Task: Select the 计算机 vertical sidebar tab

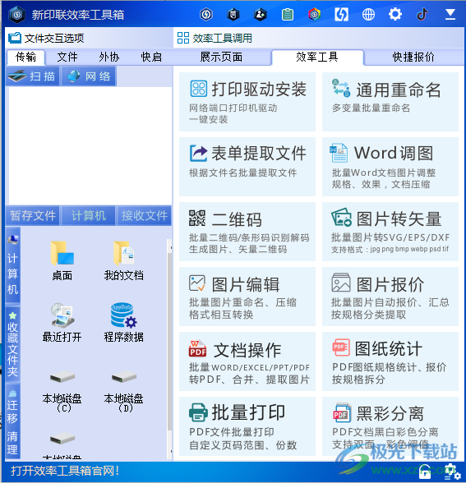Action: (12, 265)
